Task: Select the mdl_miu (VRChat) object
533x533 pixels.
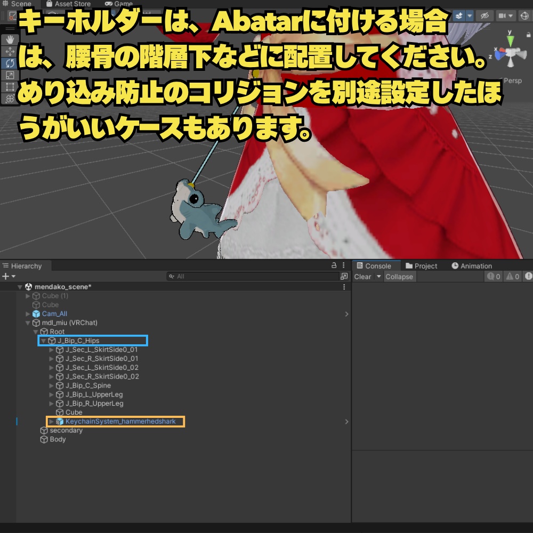Action: pyautogui.click(x=69, y=322)
